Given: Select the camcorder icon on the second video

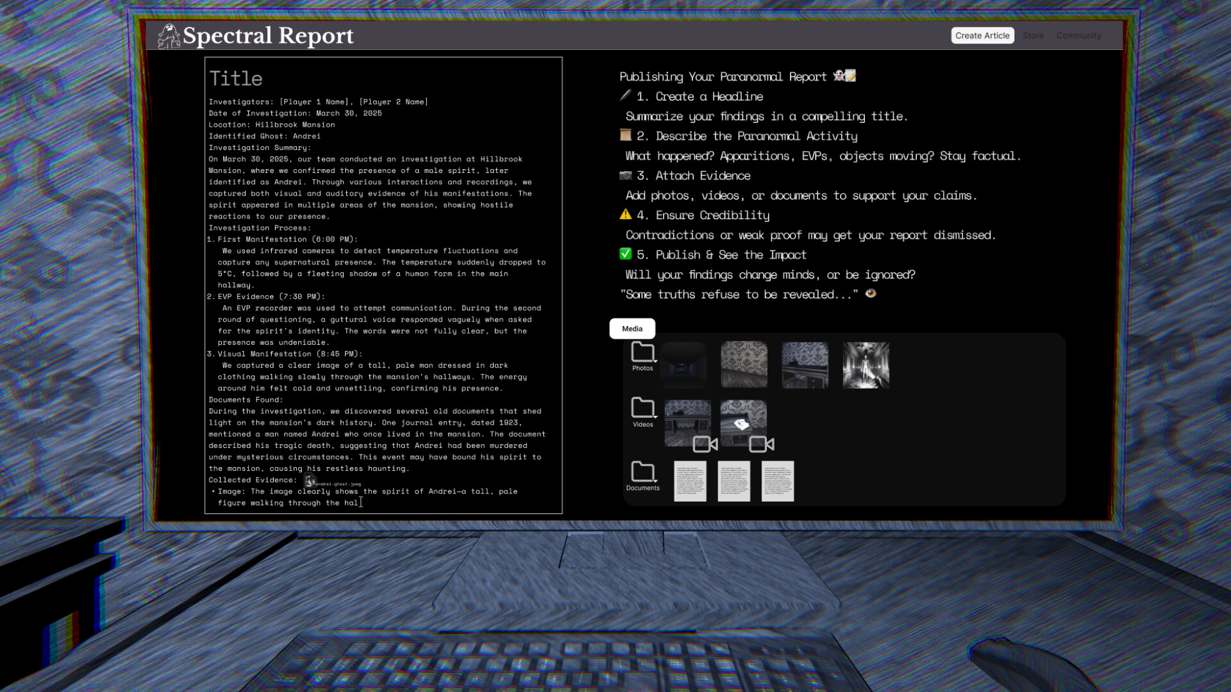Looking at the screenshot, I should [760, 445].
